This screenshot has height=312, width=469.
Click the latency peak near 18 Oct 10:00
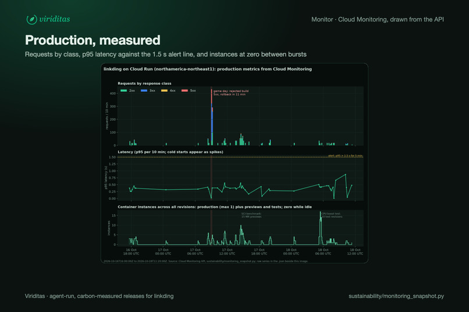346,174
